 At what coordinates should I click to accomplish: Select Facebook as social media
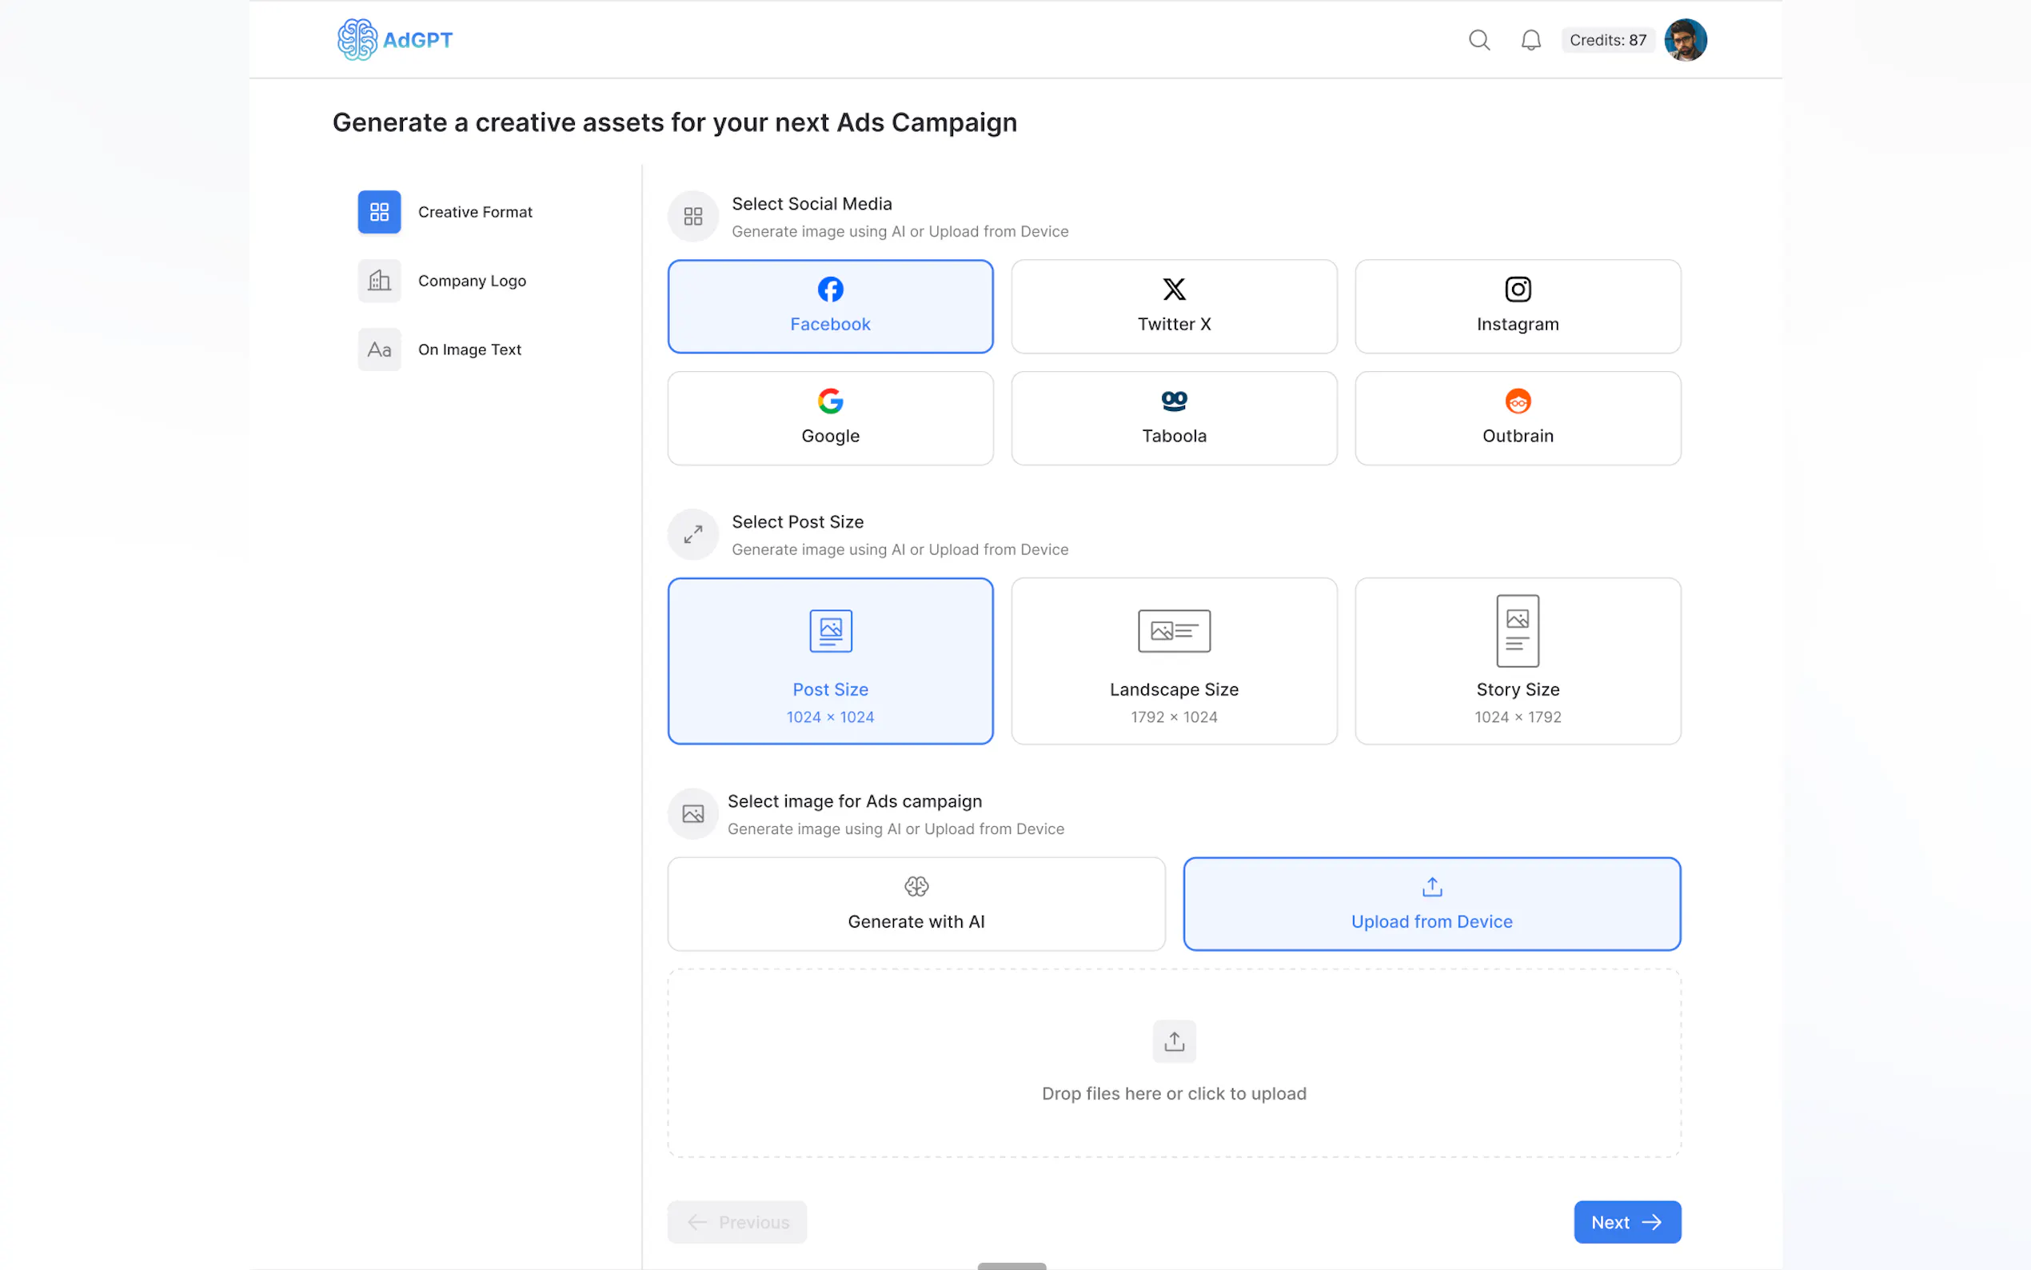click(829, 306)
